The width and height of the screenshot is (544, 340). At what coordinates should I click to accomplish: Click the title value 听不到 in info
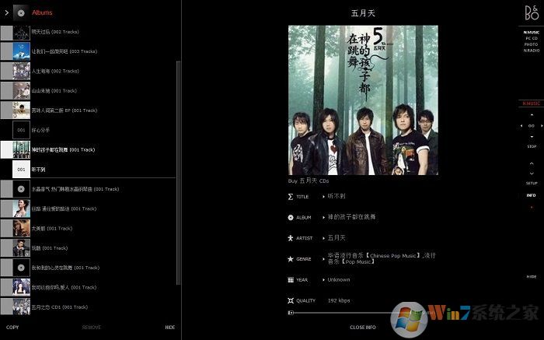(x=337, y=196)
